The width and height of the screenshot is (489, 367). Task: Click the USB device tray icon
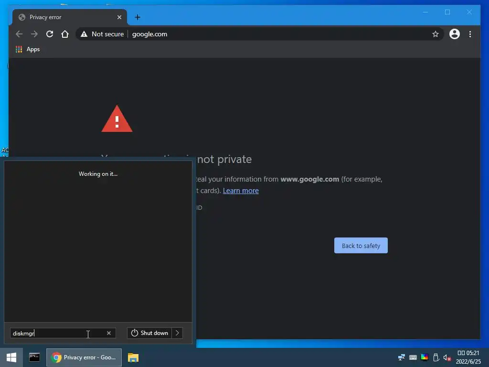[436, 357]
